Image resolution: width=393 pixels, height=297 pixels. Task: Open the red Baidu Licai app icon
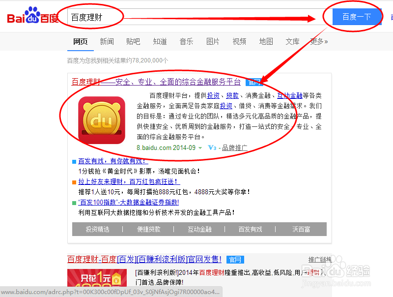pyautogui.click(x=102, y=120)
